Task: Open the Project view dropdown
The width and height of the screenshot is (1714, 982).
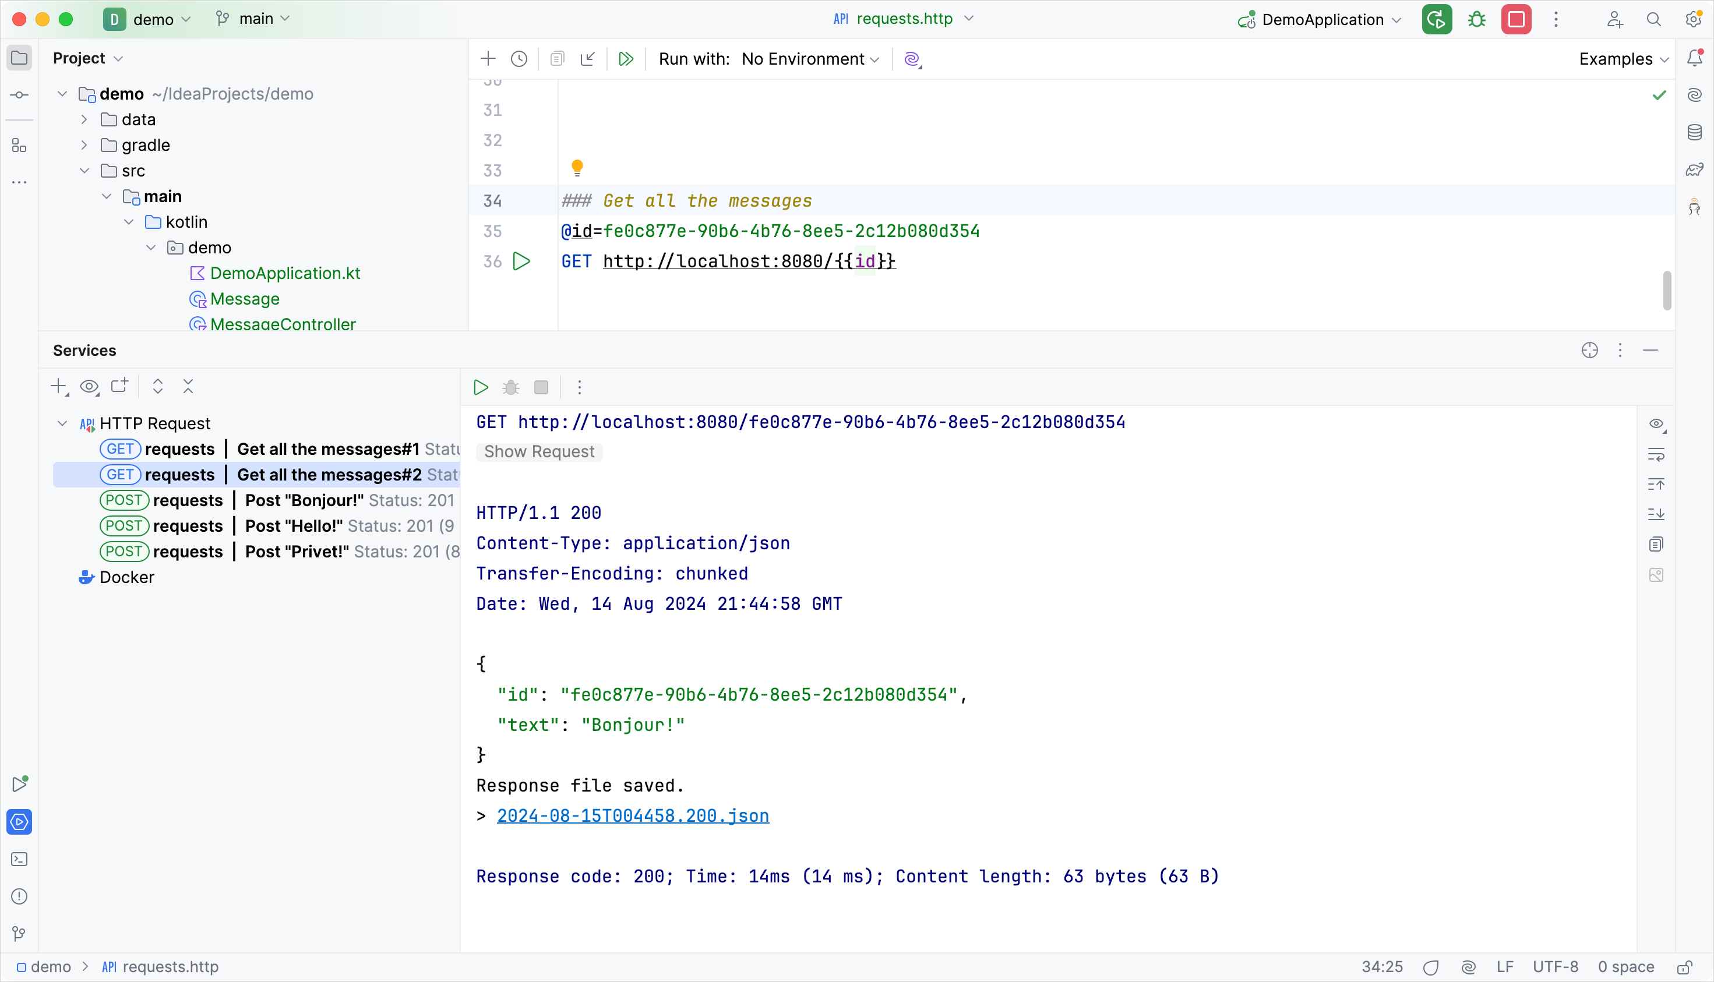Action: pyautogui.click(x=88, y=58)
